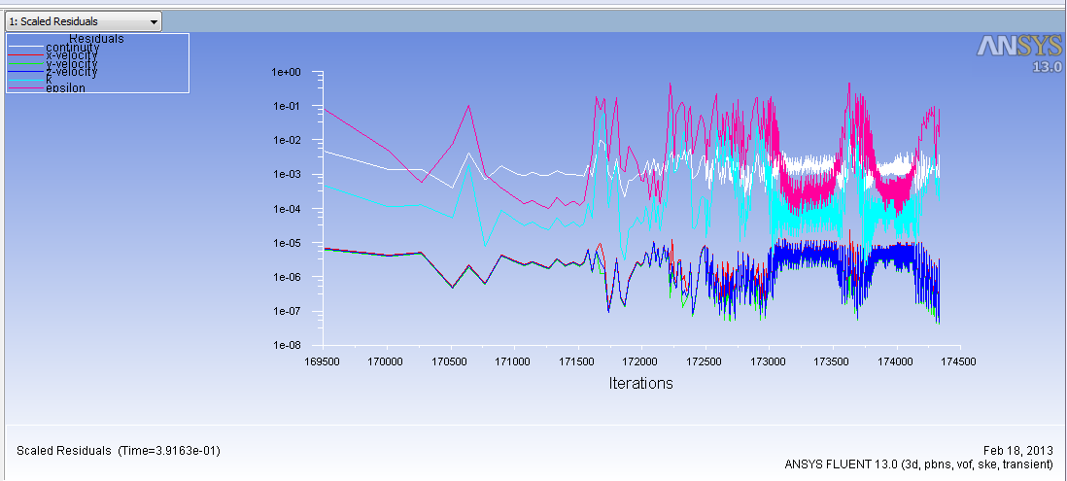Click the Residuals legend title
The image size is (1067, 481).
pos(96,39)
